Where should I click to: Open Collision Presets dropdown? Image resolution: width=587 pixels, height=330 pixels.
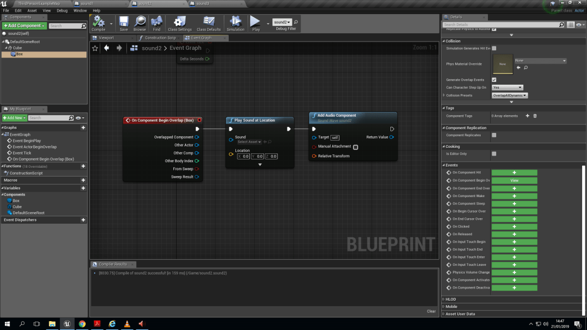[x=509, y=95]
